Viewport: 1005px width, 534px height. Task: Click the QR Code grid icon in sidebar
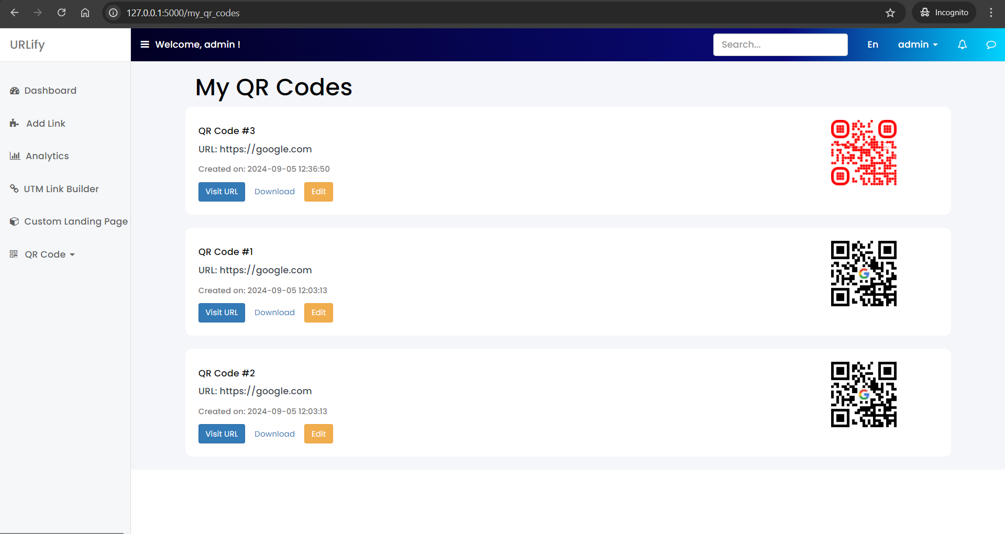pyautogui.click(x=14, y=254)
